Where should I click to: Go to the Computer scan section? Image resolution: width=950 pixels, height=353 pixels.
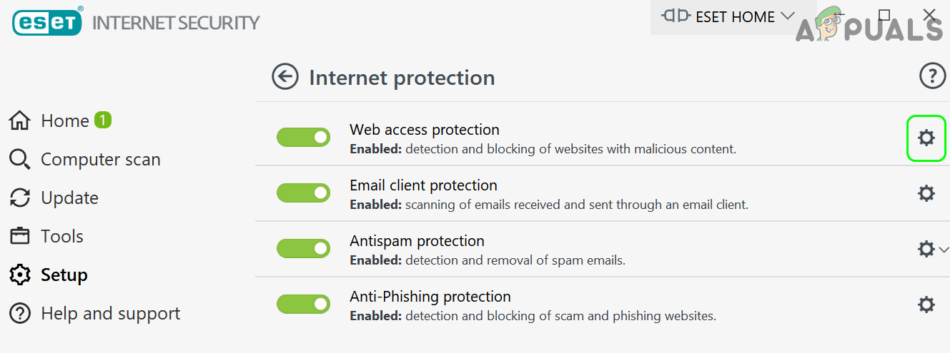pyautogui.click(x=100, y=160)
